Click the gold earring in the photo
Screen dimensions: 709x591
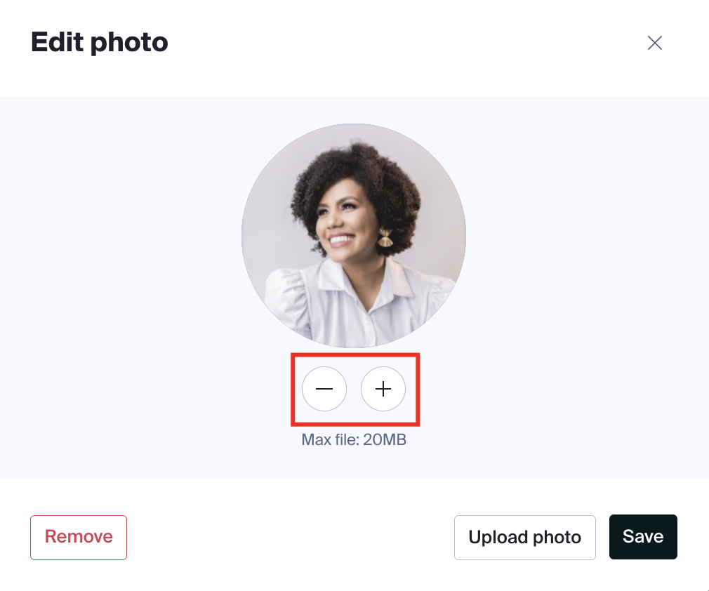(385, 238)
